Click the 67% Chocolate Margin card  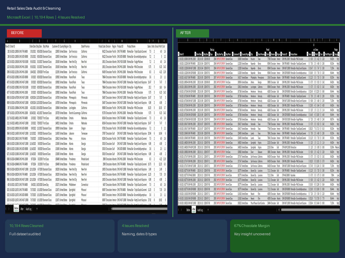(x=285, y=236)
